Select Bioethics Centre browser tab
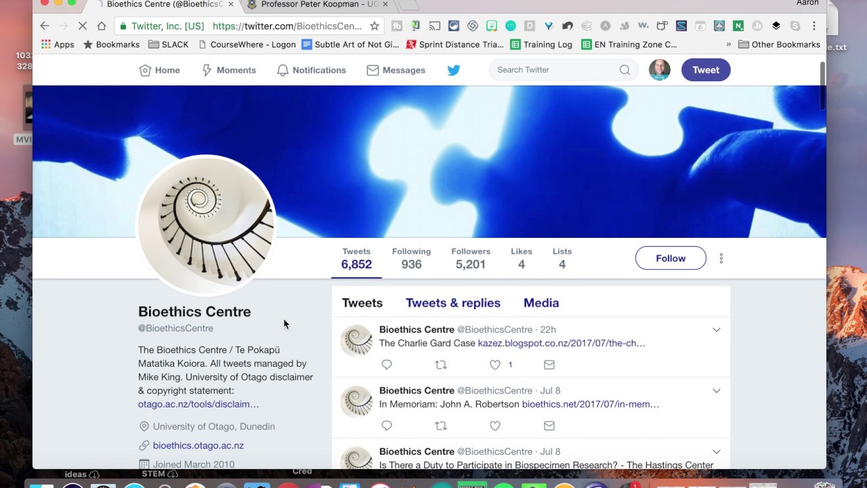The image size is (867, 488). point(166,5)
